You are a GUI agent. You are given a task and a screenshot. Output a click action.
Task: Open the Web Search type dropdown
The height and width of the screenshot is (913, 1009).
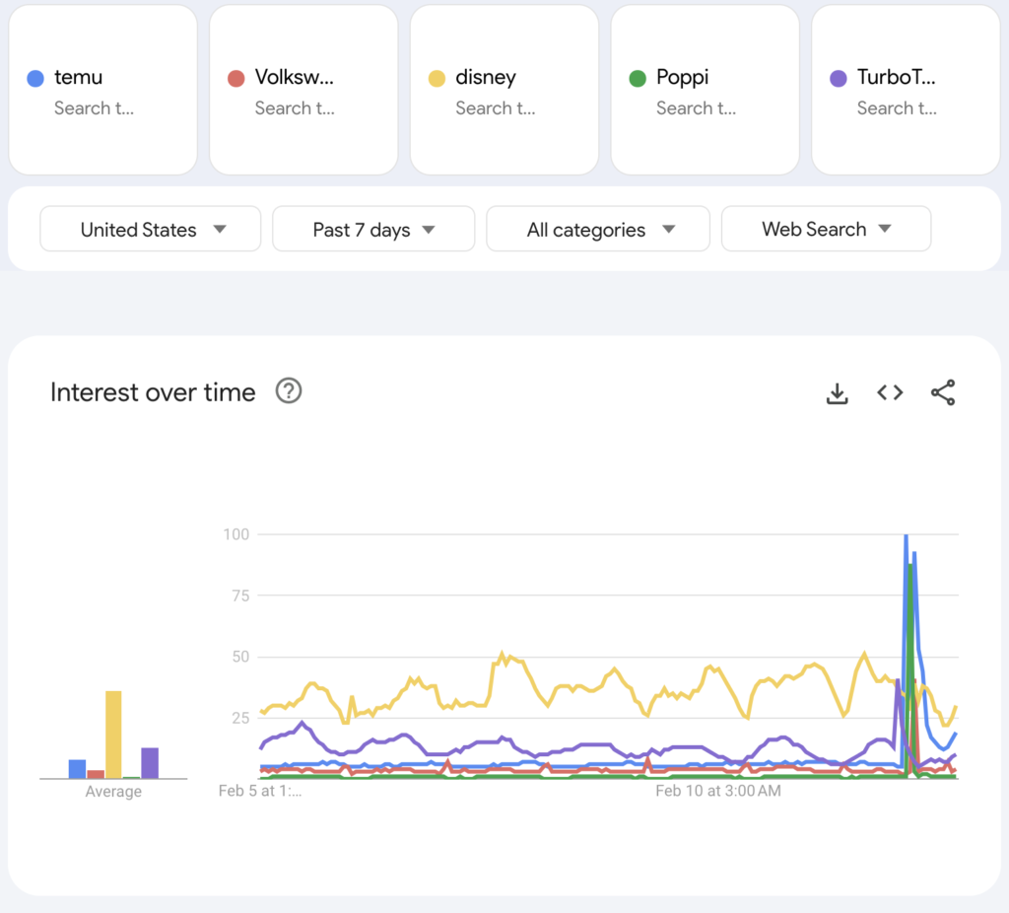[x=826, y=230]
